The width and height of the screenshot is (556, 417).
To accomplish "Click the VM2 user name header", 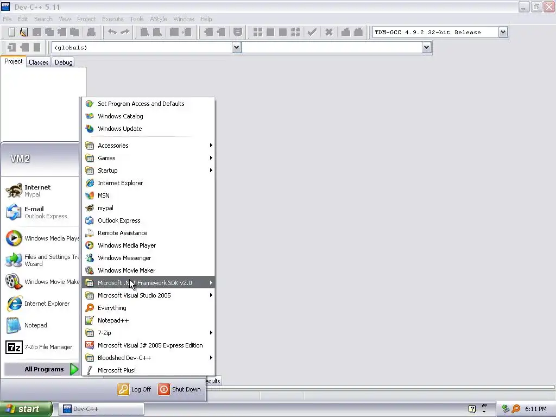I will click(x=20, y=159).
